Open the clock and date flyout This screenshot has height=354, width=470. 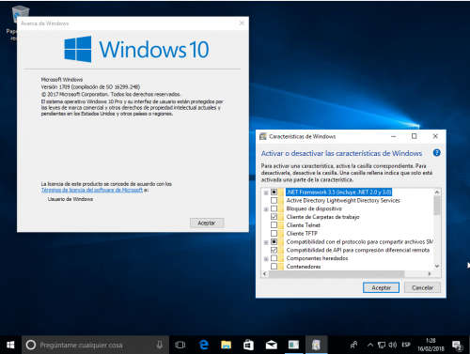coord(431,345)
